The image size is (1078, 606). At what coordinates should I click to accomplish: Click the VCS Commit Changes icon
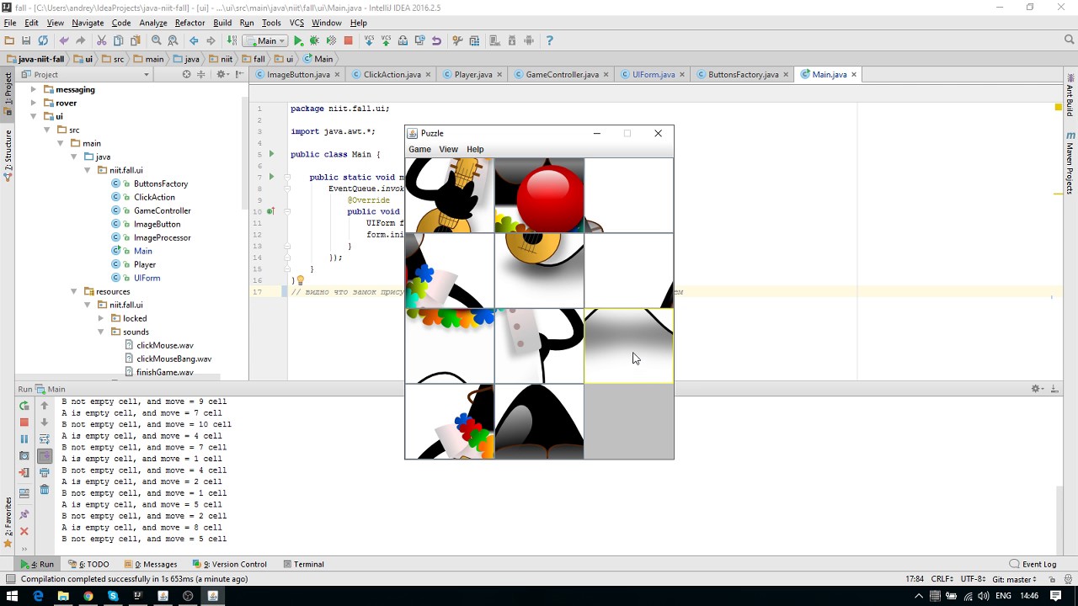click(x=386, y=40)
